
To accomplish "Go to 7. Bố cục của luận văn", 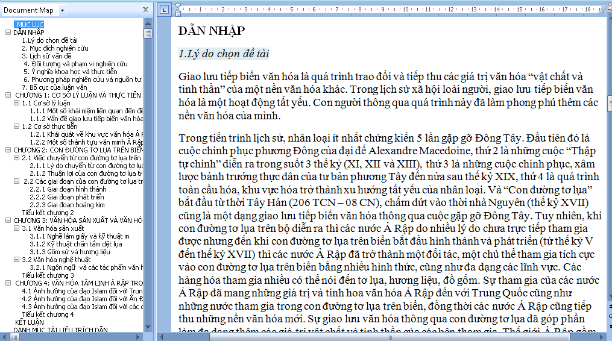I will pyautogui.click(x=54, y=87).
